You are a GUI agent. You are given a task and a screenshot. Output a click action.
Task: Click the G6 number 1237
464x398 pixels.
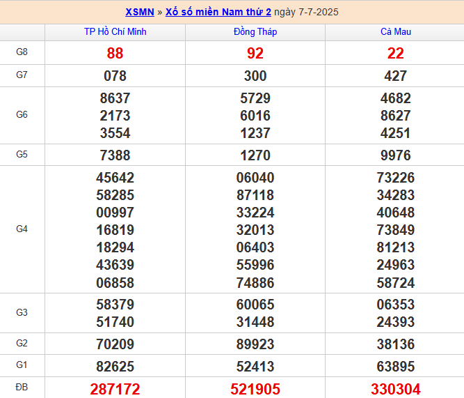tap(255, 133)
